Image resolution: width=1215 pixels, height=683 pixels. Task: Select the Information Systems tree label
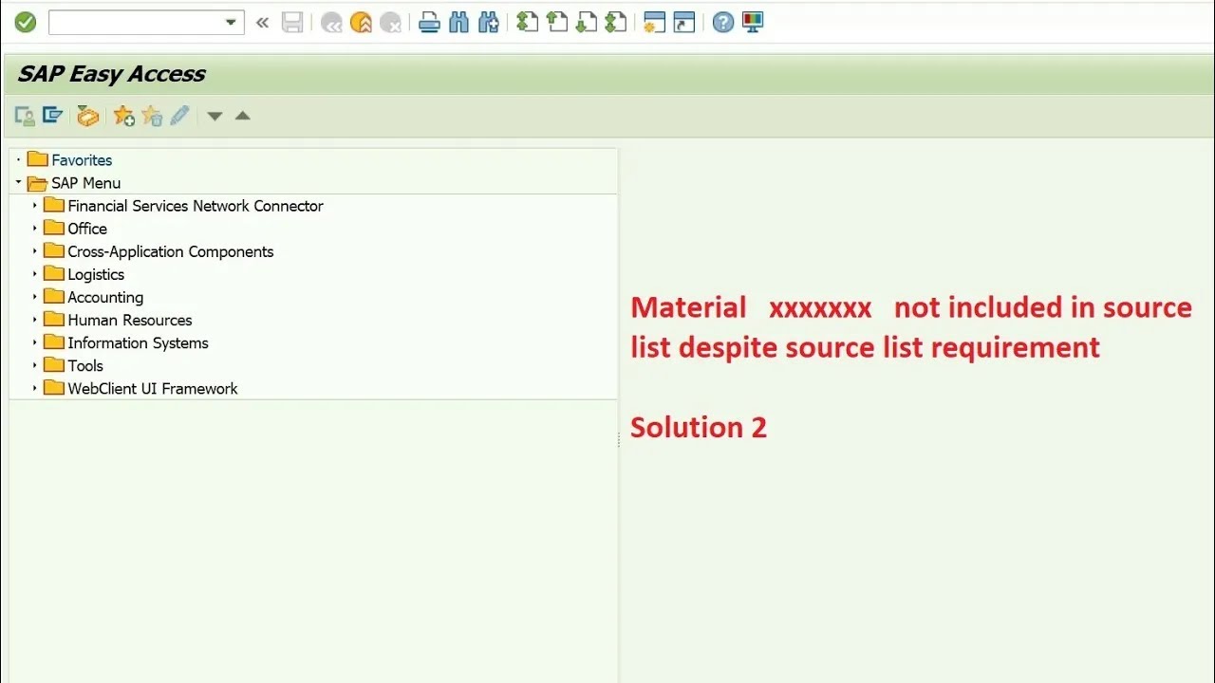pos(138,342)
